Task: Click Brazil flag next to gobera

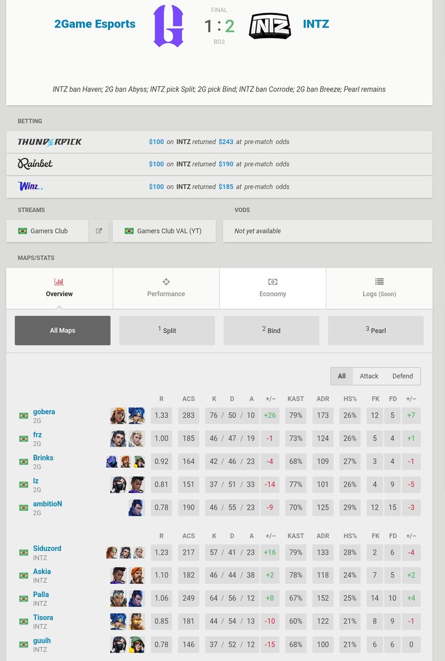Action: 23,416
